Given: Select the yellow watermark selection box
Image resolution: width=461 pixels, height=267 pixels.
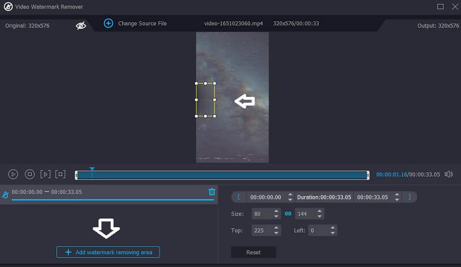Looking at the screenshot, I should (x=205, y=100).
